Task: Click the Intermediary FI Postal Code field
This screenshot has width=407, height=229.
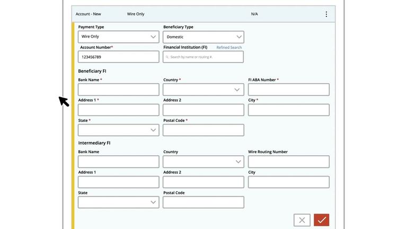Action: 203,202
